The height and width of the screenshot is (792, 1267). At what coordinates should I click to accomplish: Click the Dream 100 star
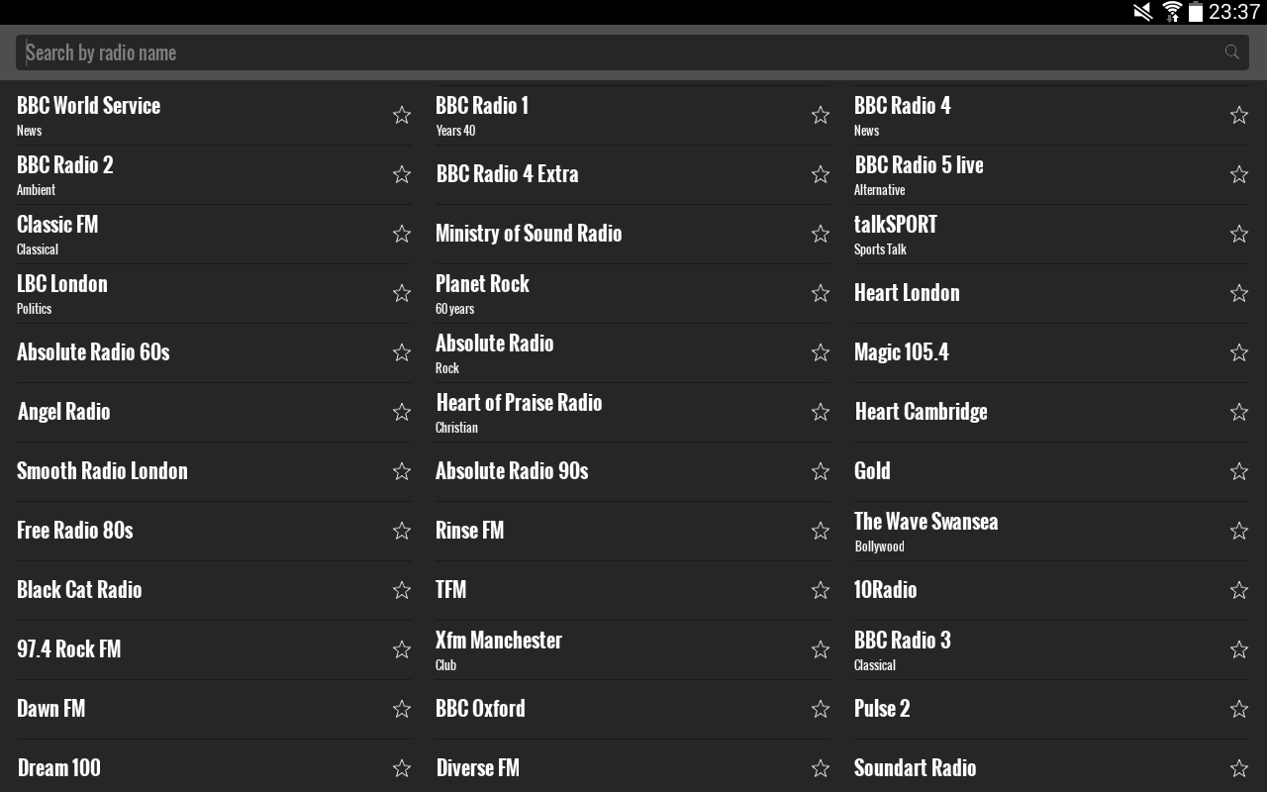point(402,768)
